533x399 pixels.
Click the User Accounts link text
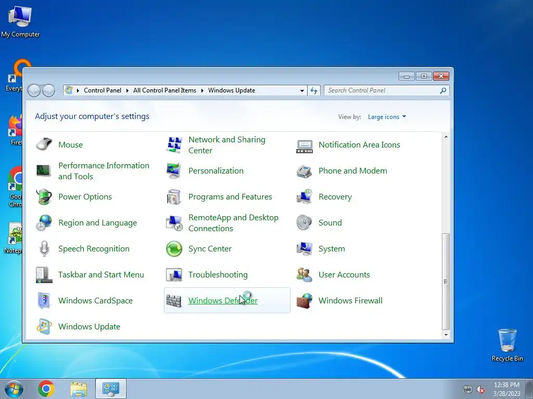click(344, 275)
